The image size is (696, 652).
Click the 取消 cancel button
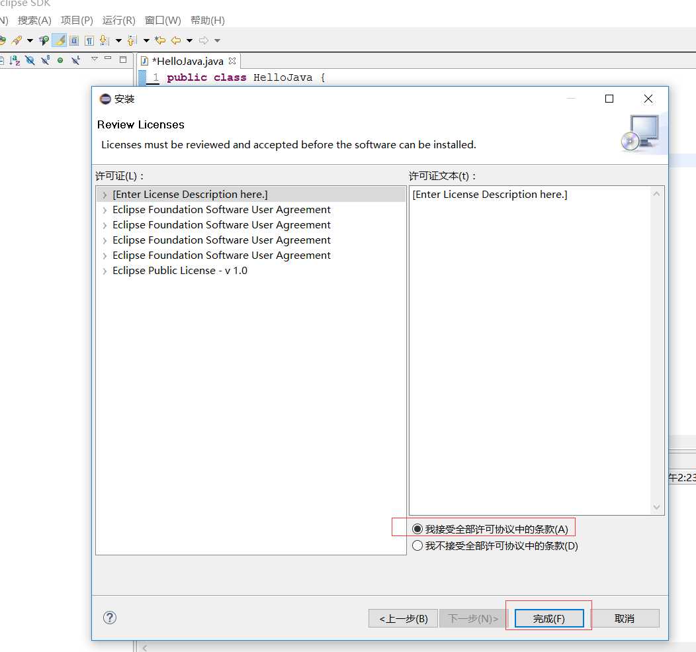coord(624,618)
